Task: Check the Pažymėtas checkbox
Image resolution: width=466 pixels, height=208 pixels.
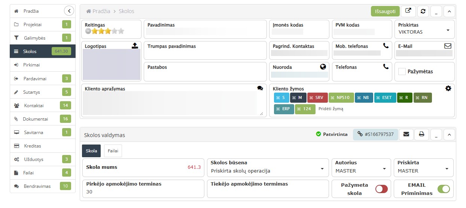Action: (x=402, y=72)
